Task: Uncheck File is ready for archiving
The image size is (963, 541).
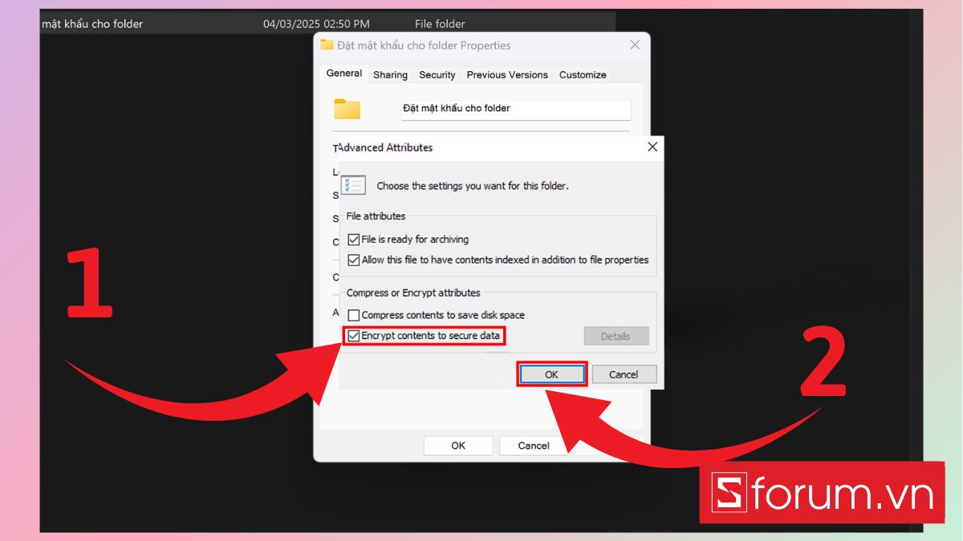Action: coord(353,240)
